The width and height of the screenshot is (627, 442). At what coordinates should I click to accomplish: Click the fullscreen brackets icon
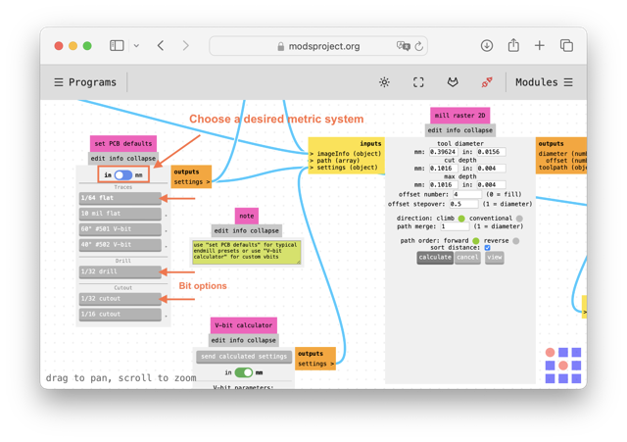pyautogui.click(x=418, y=82)
